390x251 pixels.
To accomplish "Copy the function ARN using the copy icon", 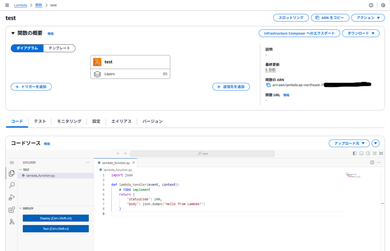I will coord(268,85).
